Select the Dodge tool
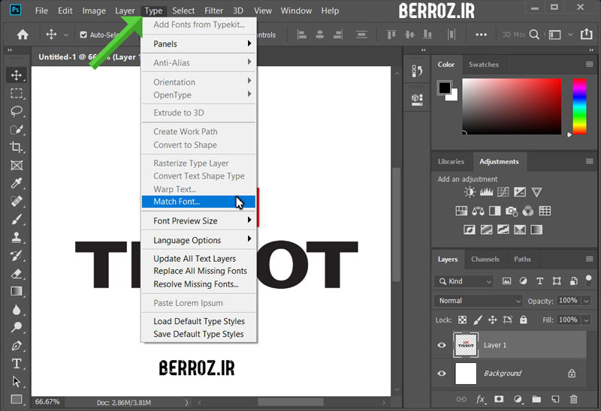 (x=16, y=327)
